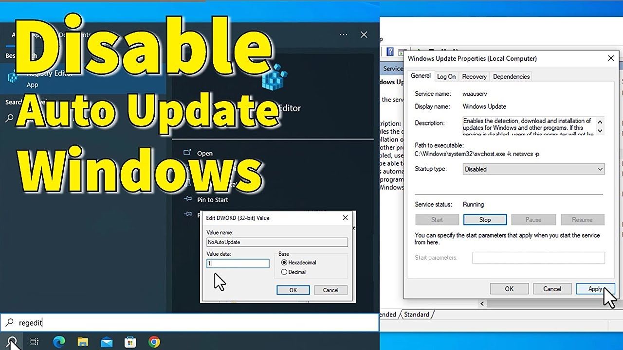623x350 pixels.
Task: Click the Start service button
Action: pyautogui.click(x=437, y=220)
